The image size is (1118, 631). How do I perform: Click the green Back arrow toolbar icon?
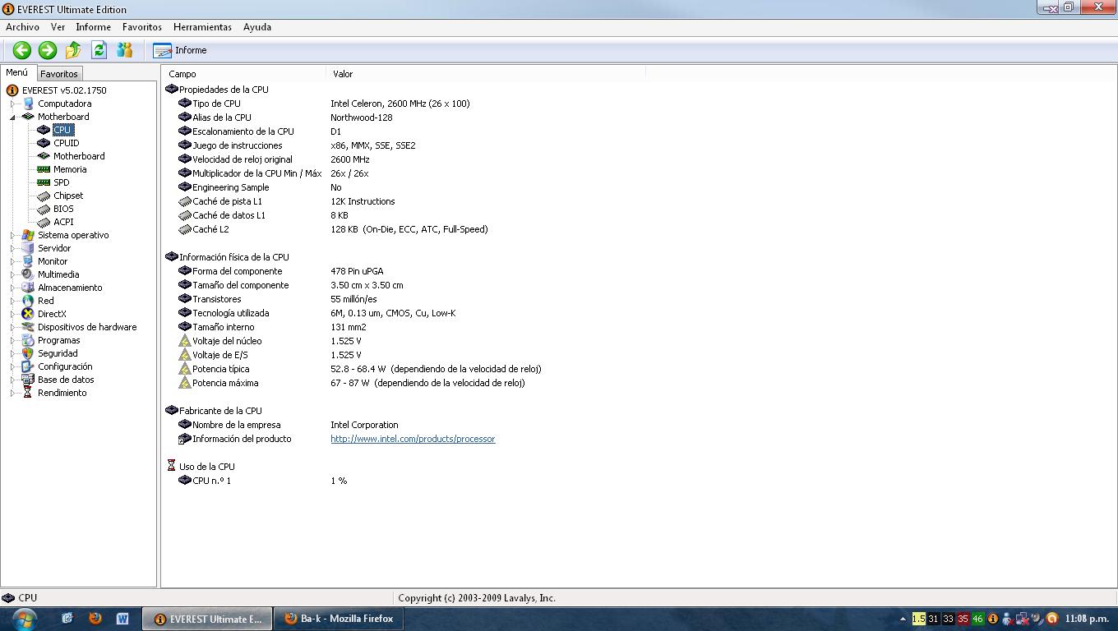pos(22,50)
